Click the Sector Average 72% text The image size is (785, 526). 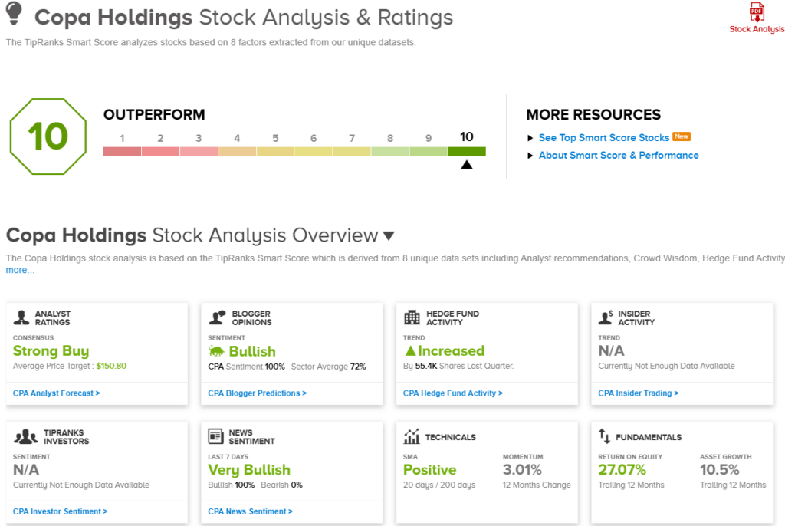coord(328,367)
